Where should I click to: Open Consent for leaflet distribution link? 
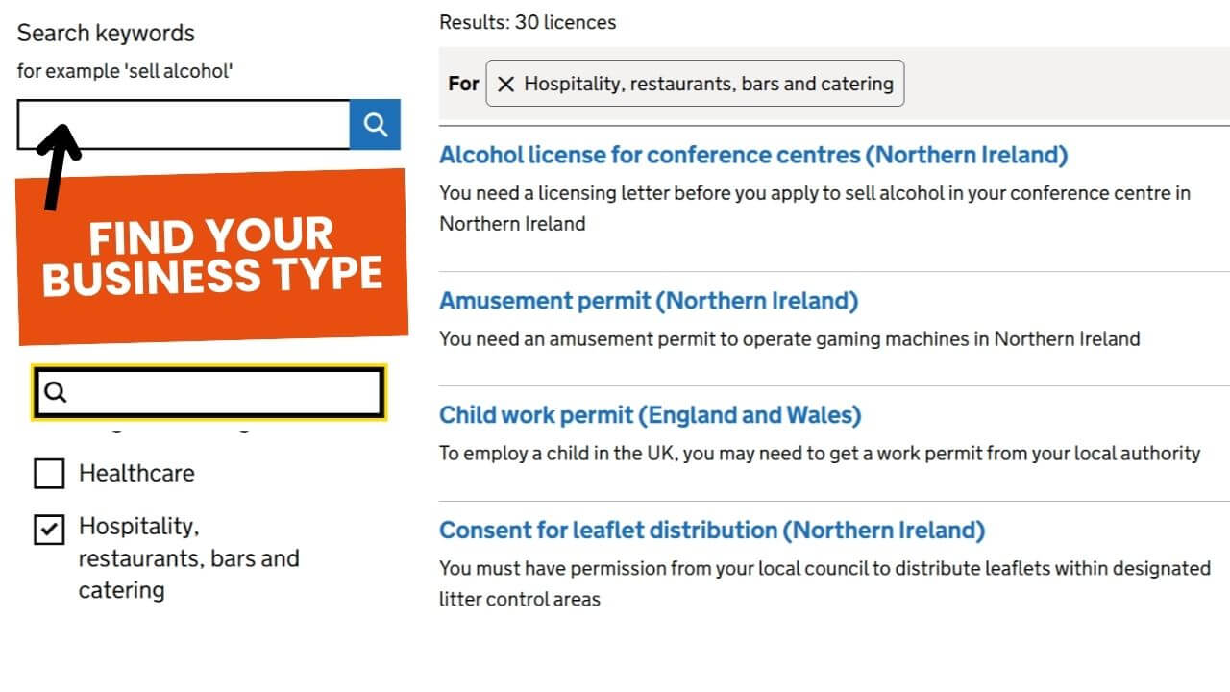click(712, 530)
